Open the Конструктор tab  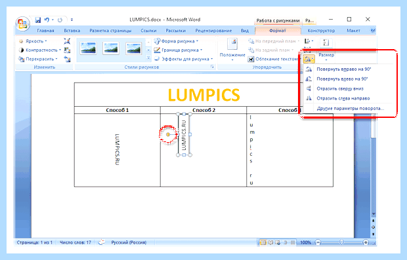point(321,31)
